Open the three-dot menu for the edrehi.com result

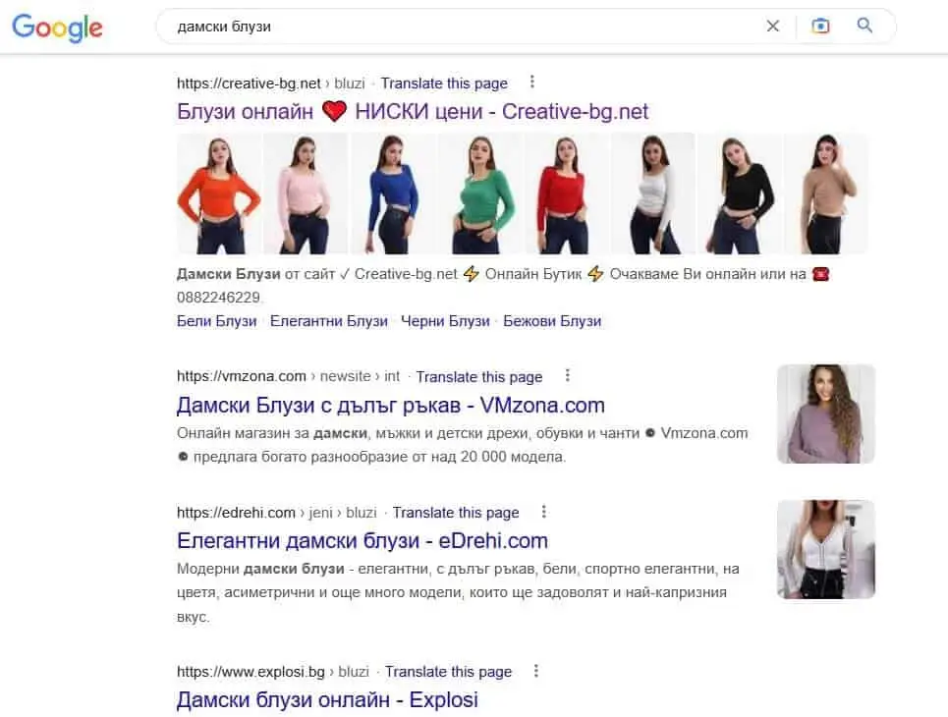click(x=544, y=512)
